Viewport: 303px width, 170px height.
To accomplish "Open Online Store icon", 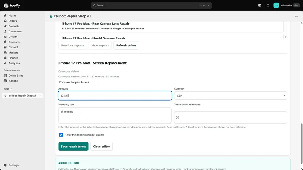I will click(x=5, y=76).
